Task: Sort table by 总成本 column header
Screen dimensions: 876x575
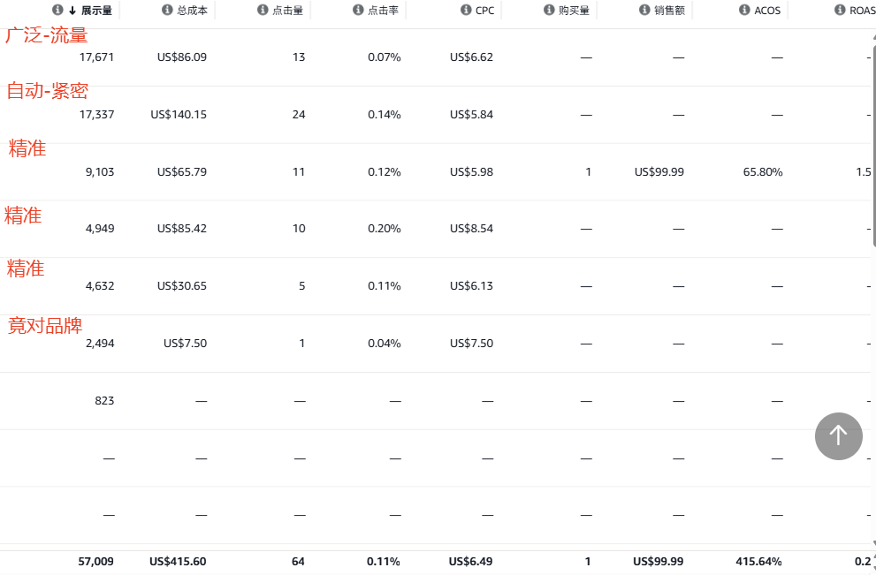Action: point(192,11)
